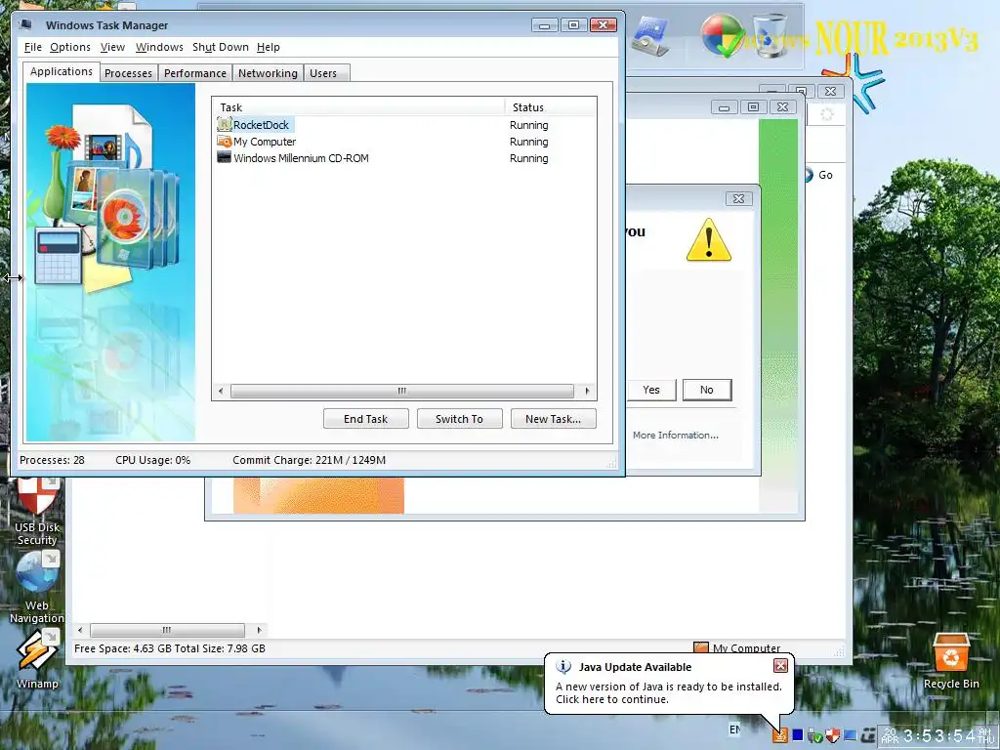
Task: Open the Web Navigation desktop shortcut
Action: 37,588
